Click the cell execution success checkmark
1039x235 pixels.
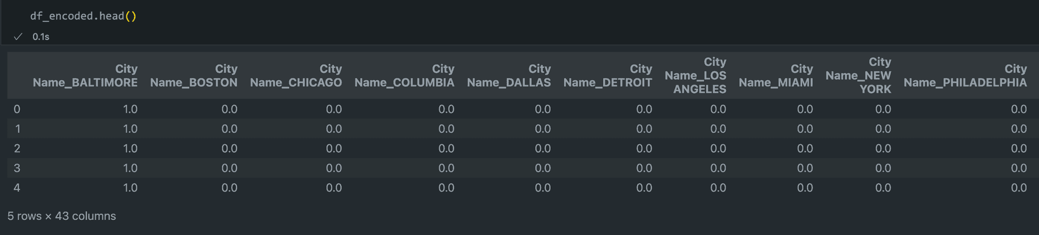coord(18,36)
